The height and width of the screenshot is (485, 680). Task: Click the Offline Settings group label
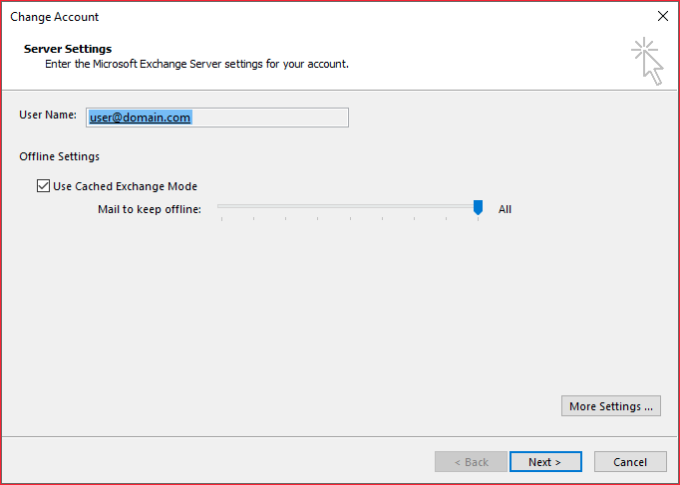[60, 156]
